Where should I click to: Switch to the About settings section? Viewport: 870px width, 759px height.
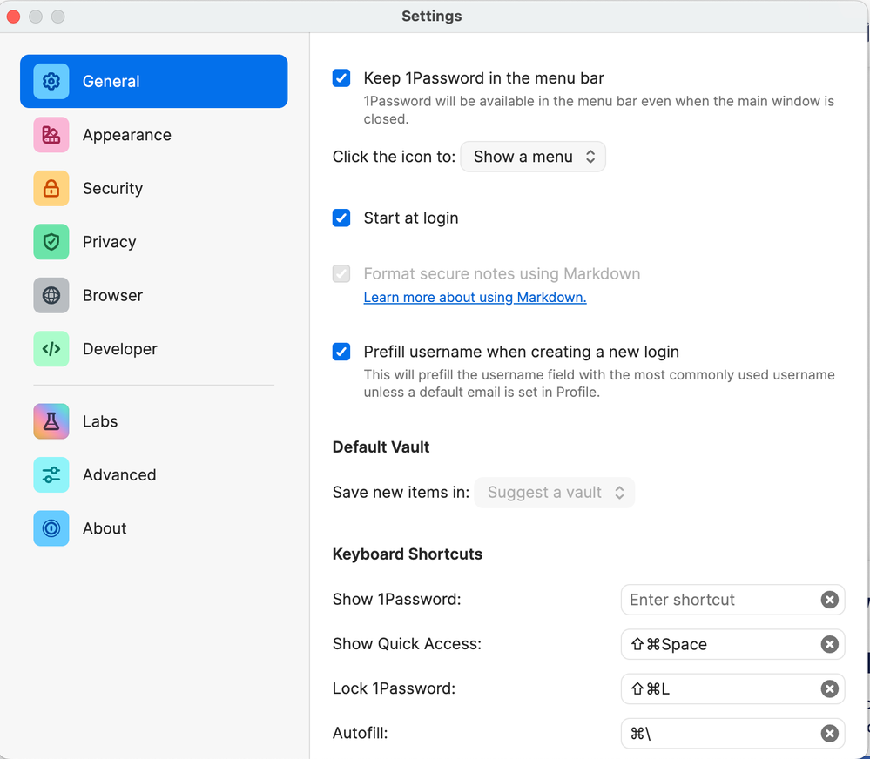click(x=105, y=528)
